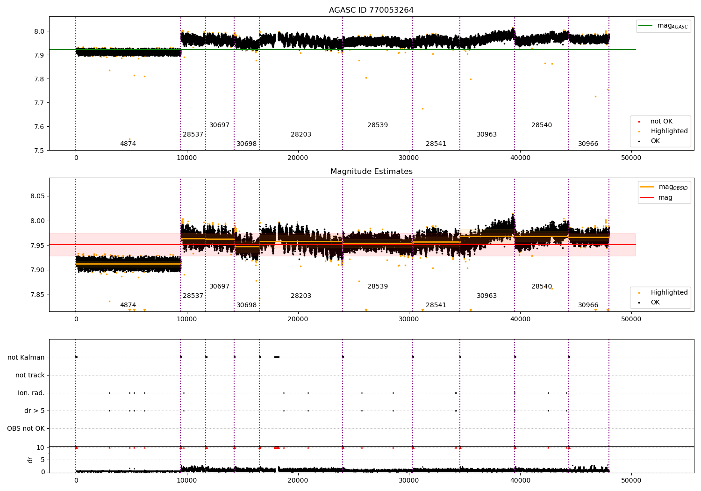701x491 pixels.
Task: Click OBSID label 28540 in Magnitude Estimates plot
Action: pyautogui.click(x=542, y=287)
